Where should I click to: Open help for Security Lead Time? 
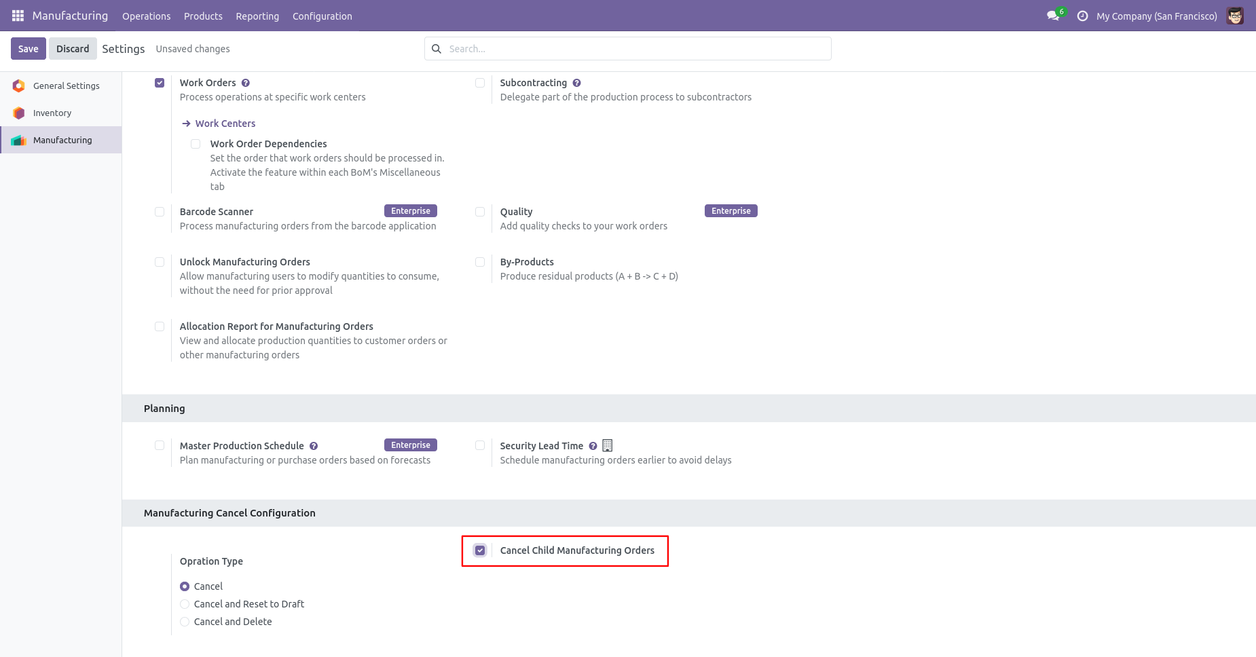coord(593,446)
